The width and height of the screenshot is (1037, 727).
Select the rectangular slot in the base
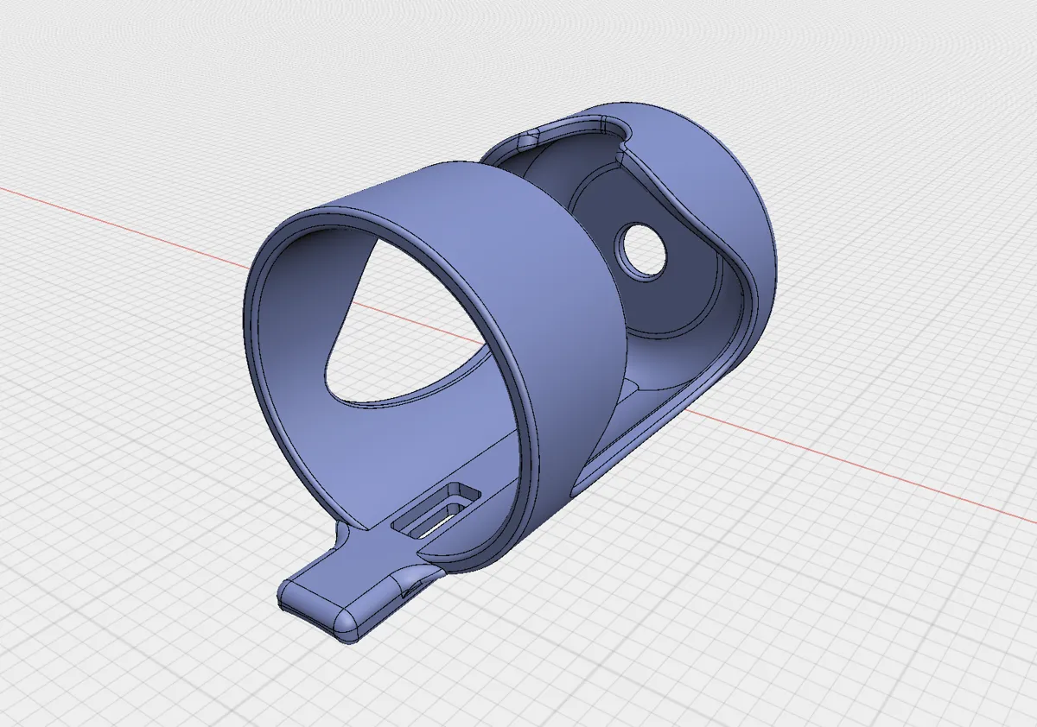(436, 510)
